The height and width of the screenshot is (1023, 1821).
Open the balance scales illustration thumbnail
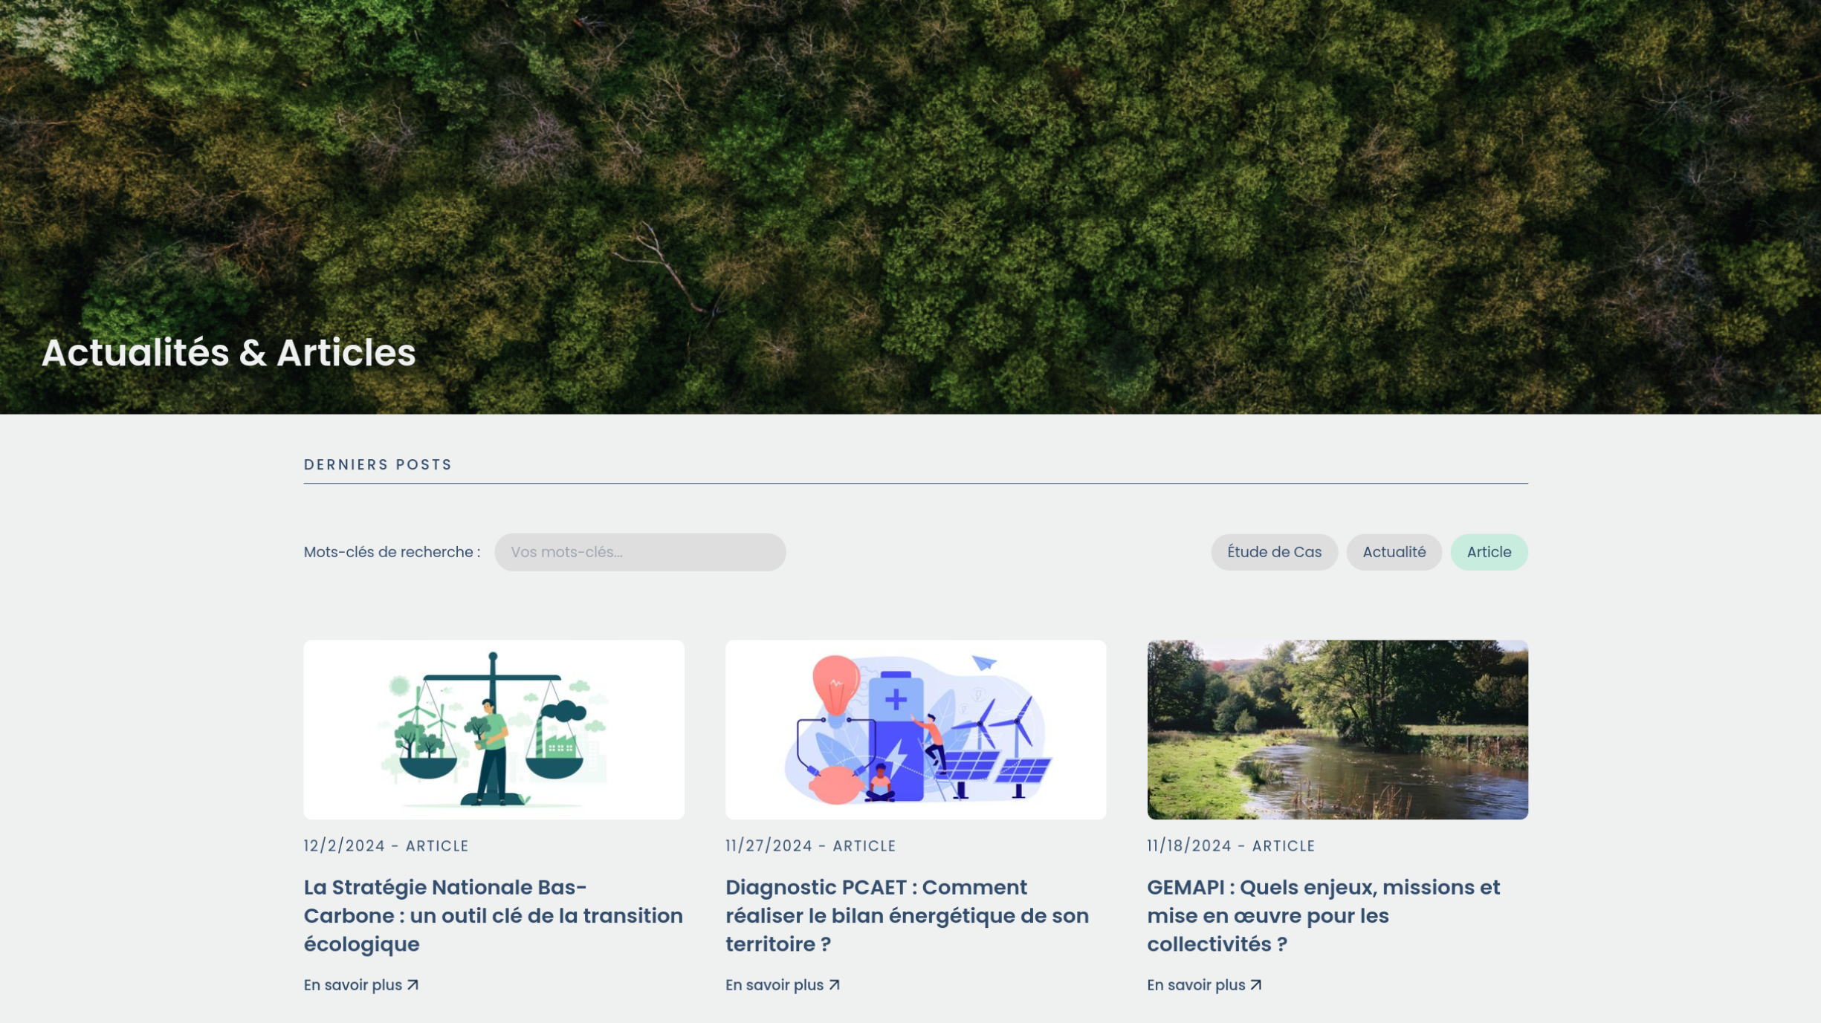pos(494,730)
